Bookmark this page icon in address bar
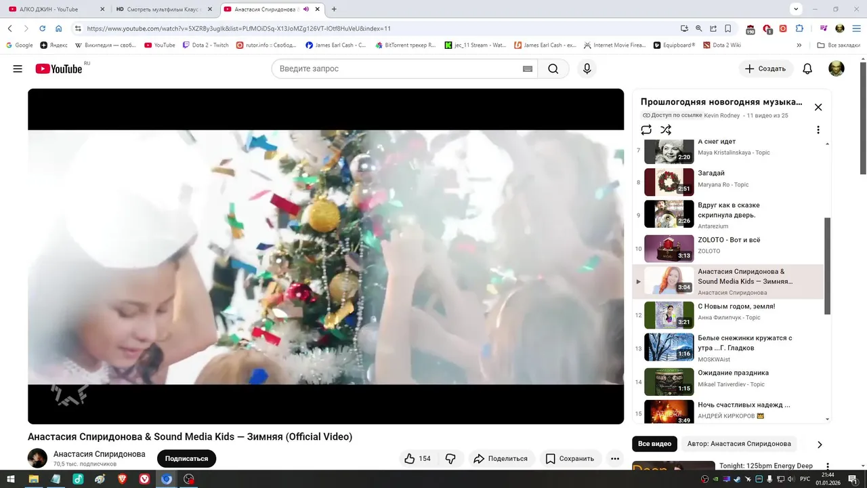Image resolution: width=867 pixels, height=488 pixels. 728,28
